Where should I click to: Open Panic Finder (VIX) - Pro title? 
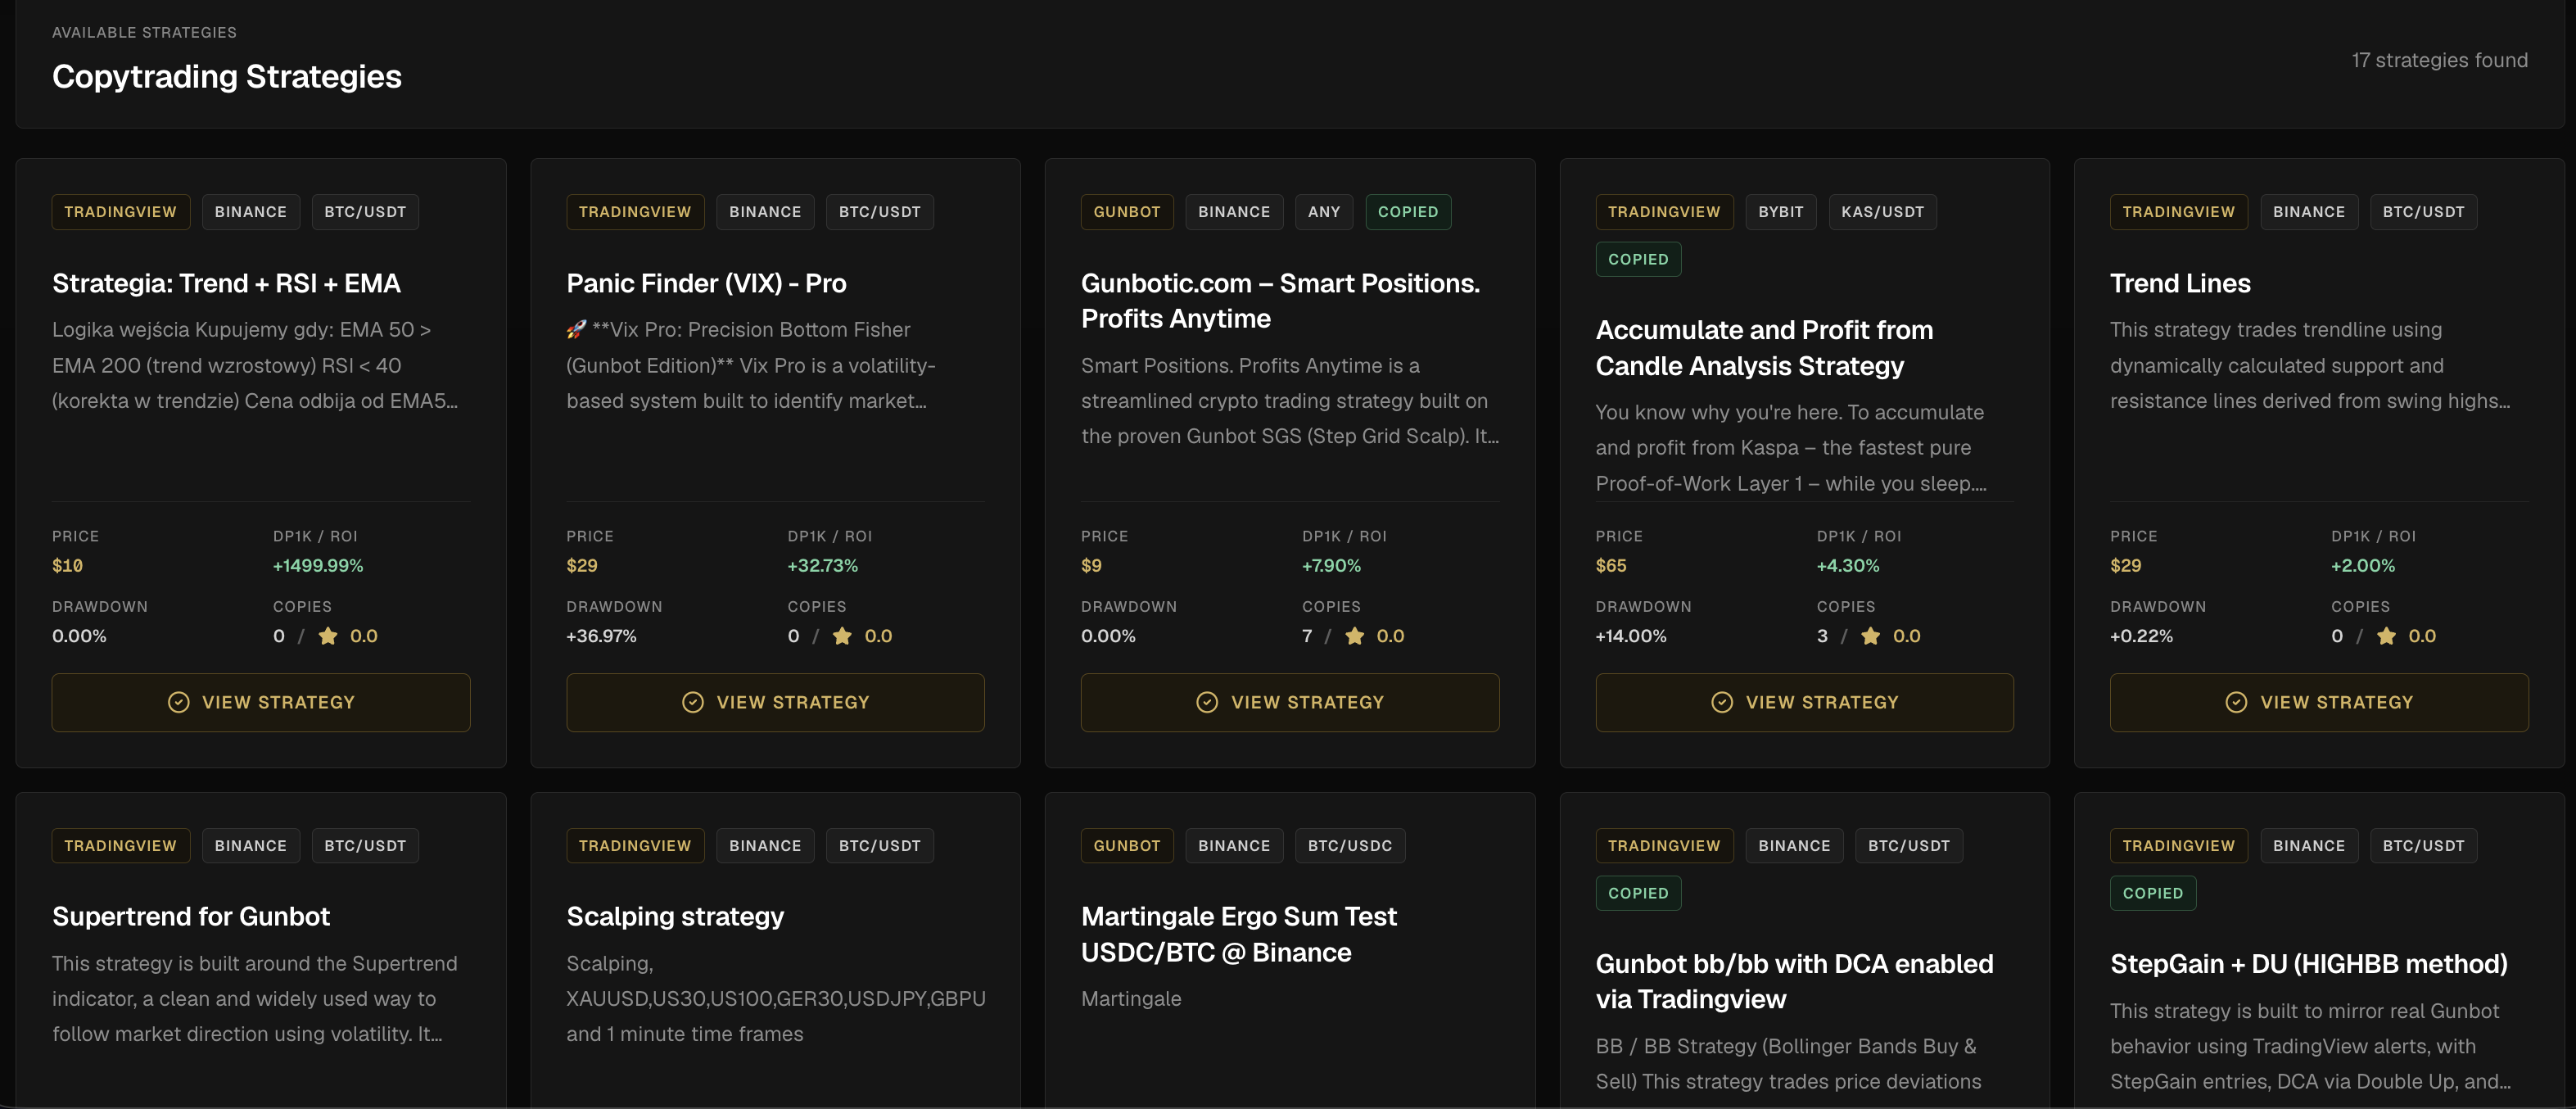coord(706,283)
